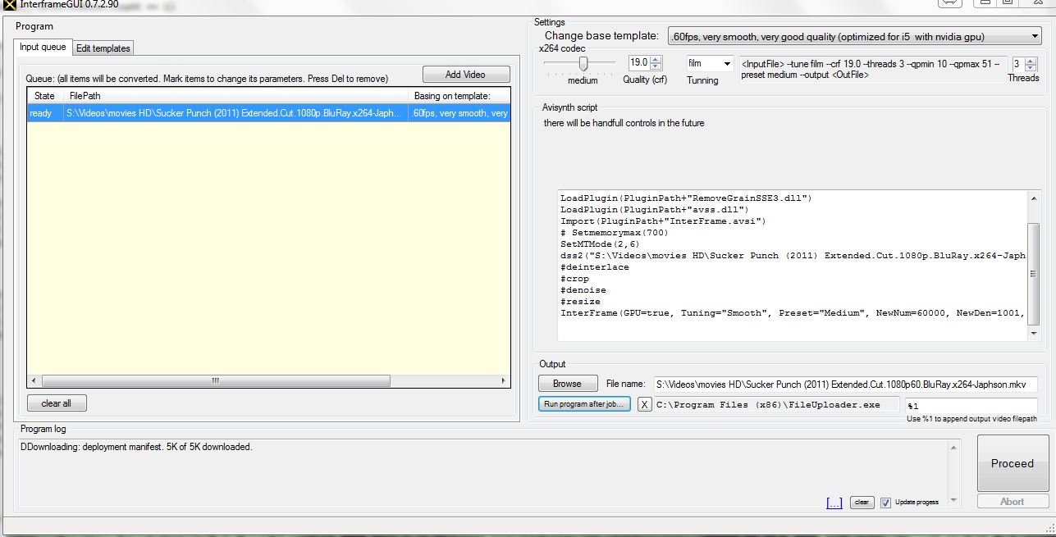1056x537 pixels.
Task: Expand the Tunning film dropdown
Action: click(711, 64)
